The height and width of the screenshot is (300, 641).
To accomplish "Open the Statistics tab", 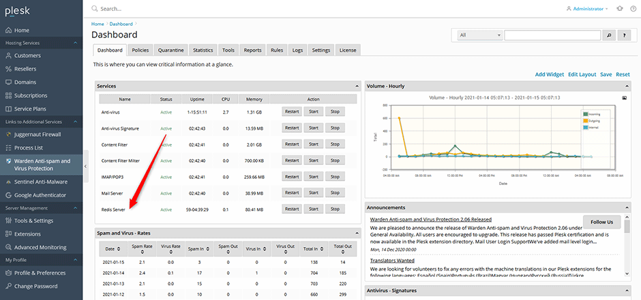I will (x=203, y=50).
